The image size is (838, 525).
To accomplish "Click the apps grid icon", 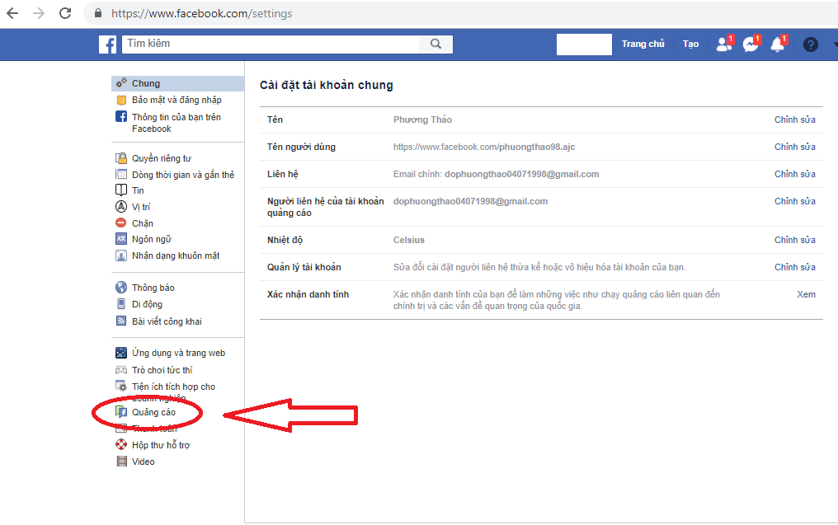I will pyautogui.click(x=121, y=353).
